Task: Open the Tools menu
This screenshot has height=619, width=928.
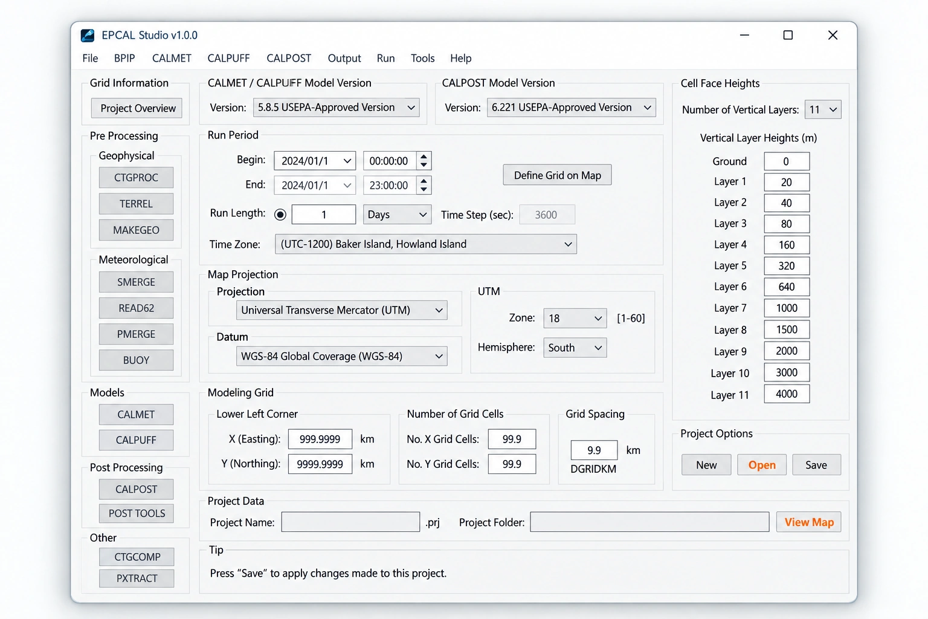Action: (x=422, y=58)
